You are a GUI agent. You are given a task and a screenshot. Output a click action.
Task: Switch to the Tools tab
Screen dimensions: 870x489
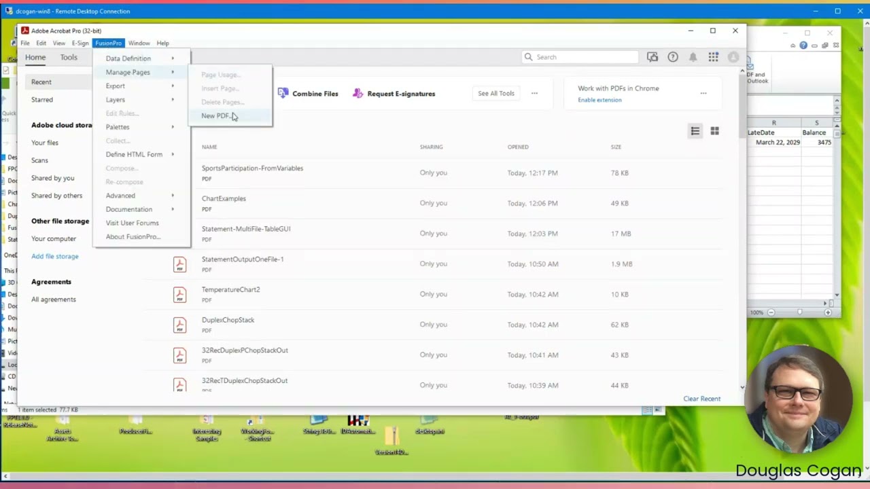69,57
